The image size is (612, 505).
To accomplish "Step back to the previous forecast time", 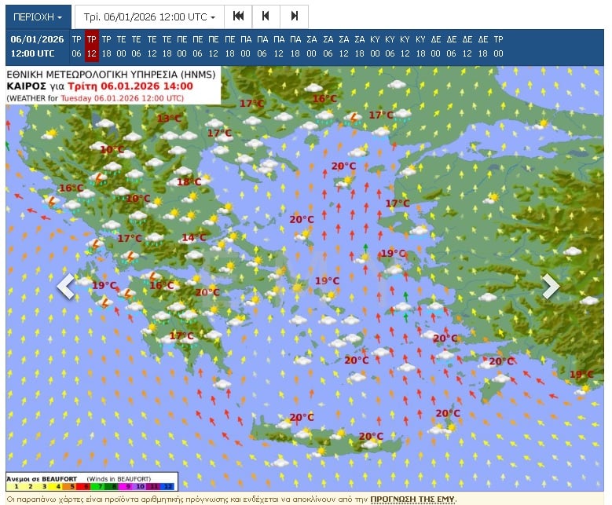I will click(266, 16).
